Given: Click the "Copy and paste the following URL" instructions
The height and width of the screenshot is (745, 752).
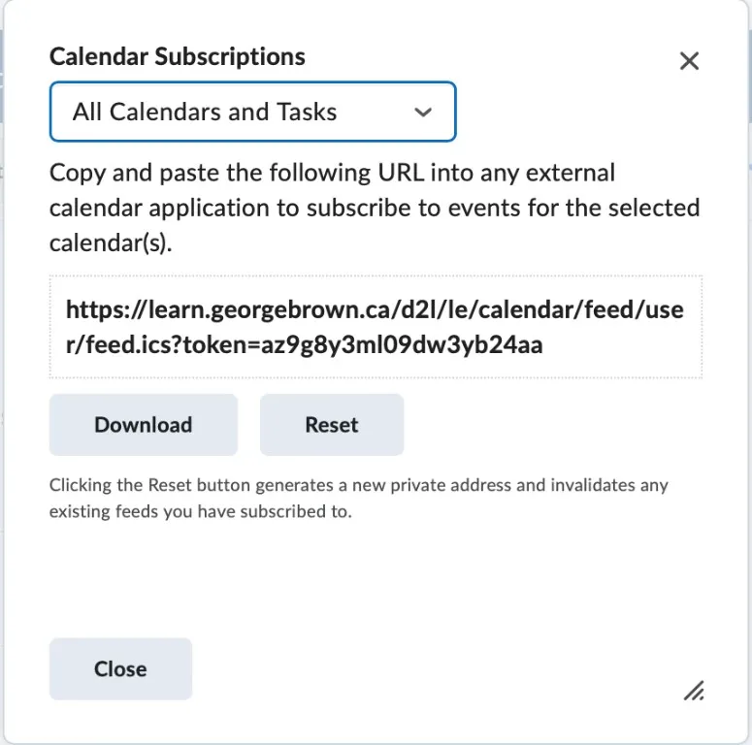Looking at the screenshot, I should [x=332, y=174].
